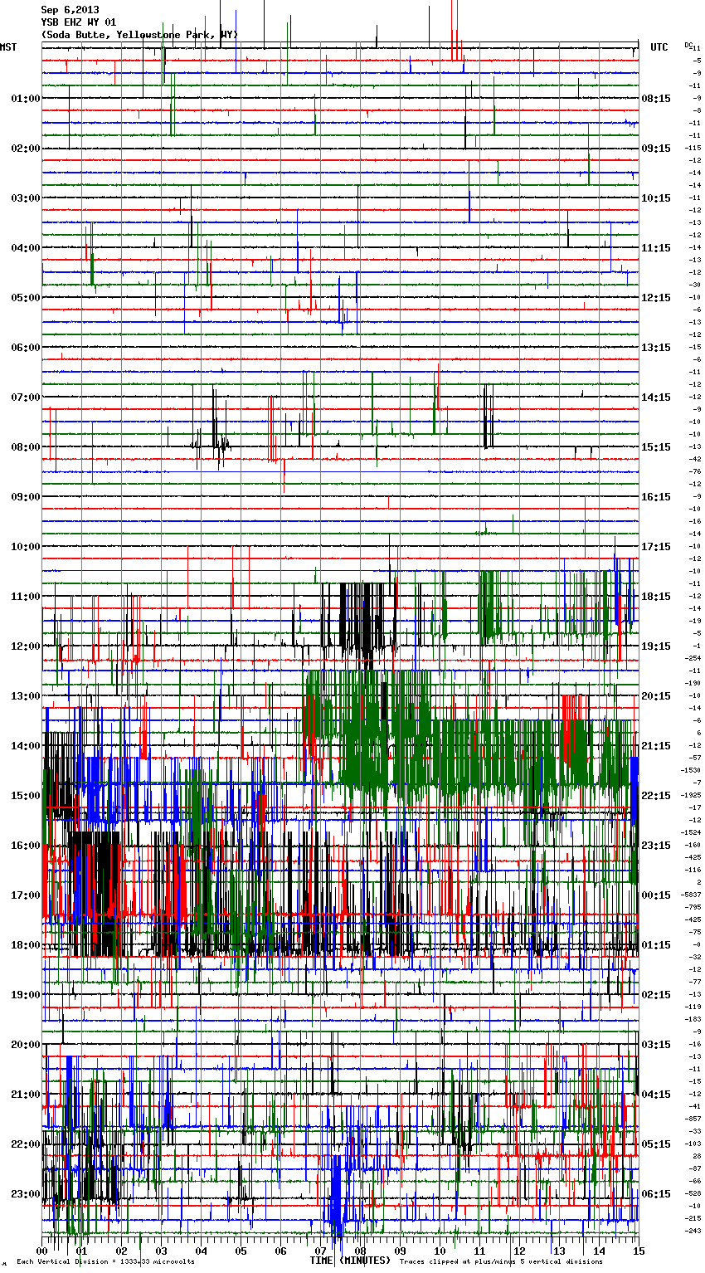The height and width of the screenshot is (1273, 705).
Task: Select the 10:00 MST hour label
Action: click(26, 547)
